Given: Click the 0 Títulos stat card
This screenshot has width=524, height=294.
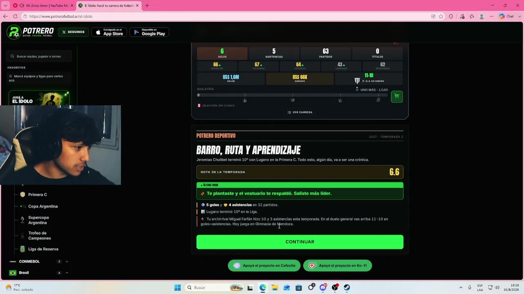Looking at the screenshot, I should click(x=377, y=53).
